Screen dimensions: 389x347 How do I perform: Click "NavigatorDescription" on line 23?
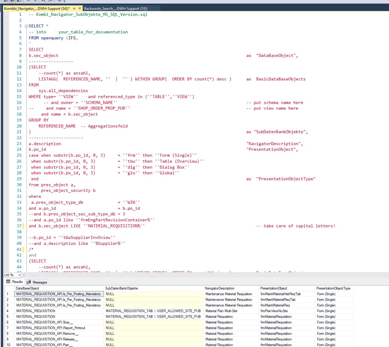(x=274, y=144)
